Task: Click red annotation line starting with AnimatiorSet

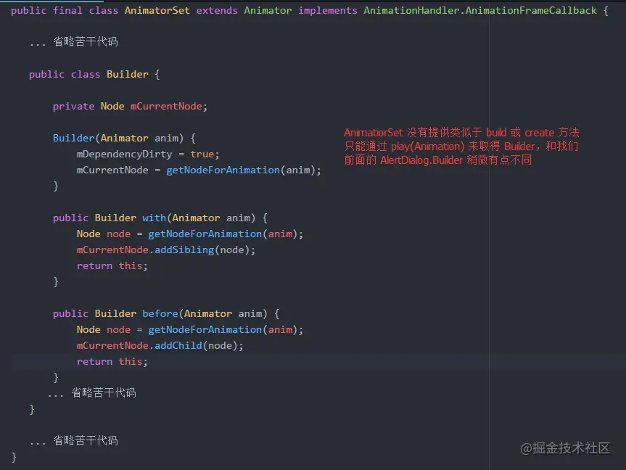Action: click(x=461, y=133)
